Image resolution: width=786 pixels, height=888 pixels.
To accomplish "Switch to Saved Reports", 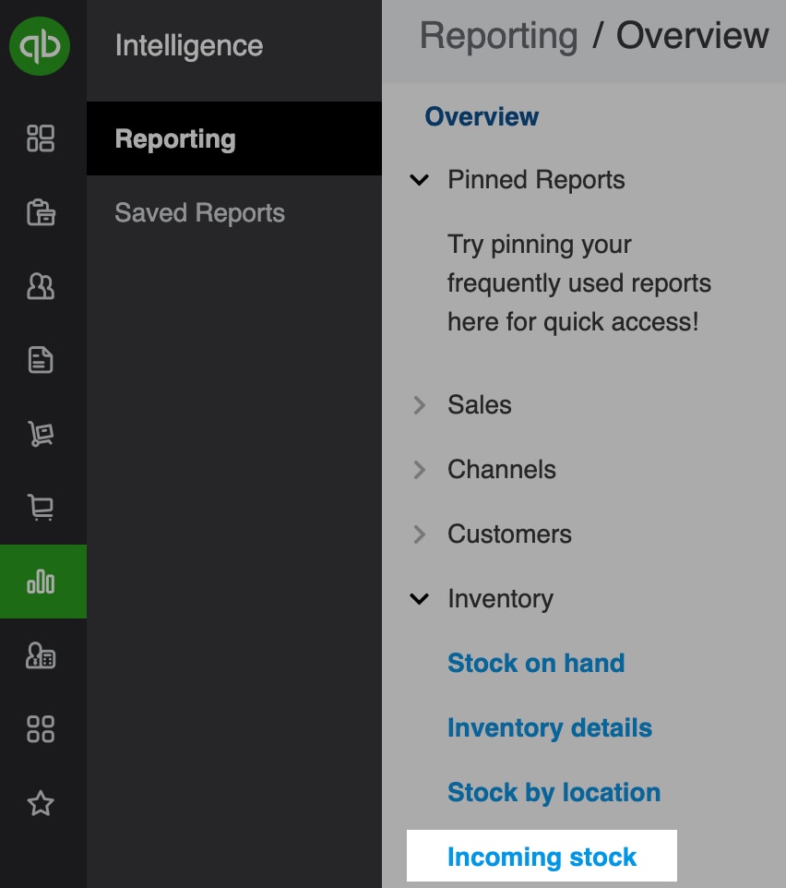I will click(199, 212).
